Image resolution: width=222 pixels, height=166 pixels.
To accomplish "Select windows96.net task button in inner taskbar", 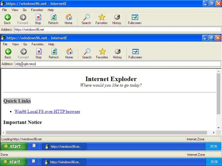I will point(65,147).
